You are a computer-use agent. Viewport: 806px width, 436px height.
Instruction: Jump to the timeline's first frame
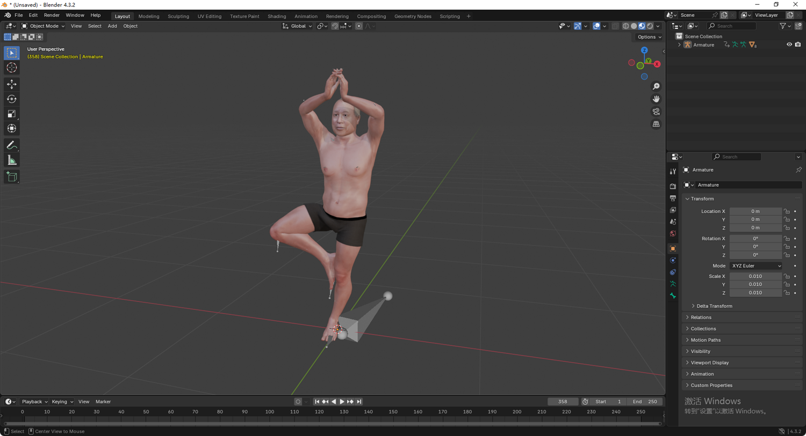click(316, 402)
